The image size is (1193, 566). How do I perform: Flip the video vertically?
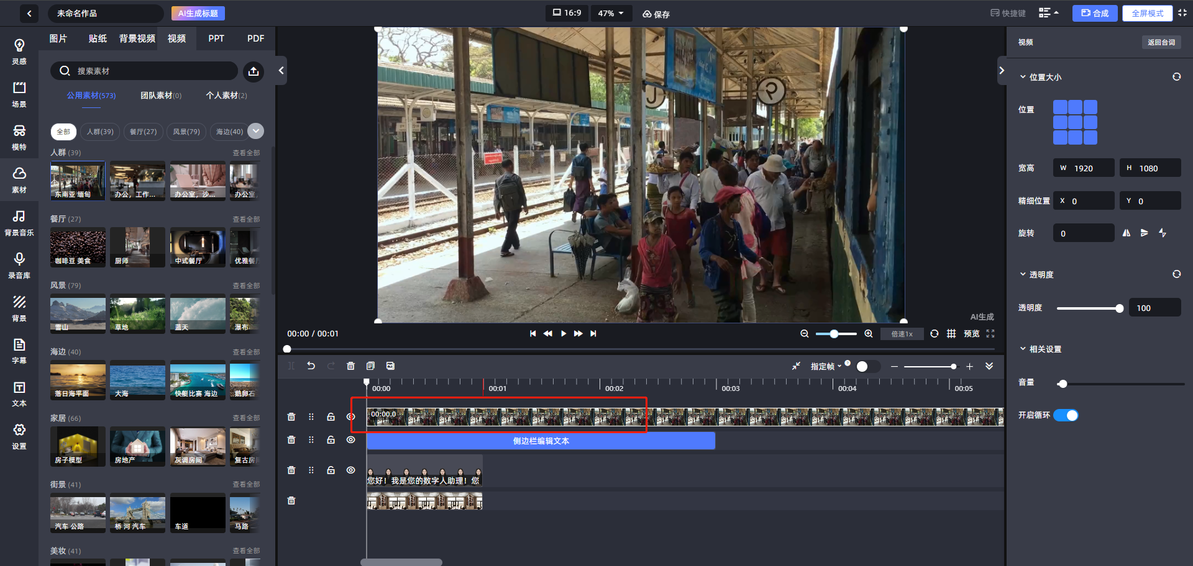pos(1145,233)
